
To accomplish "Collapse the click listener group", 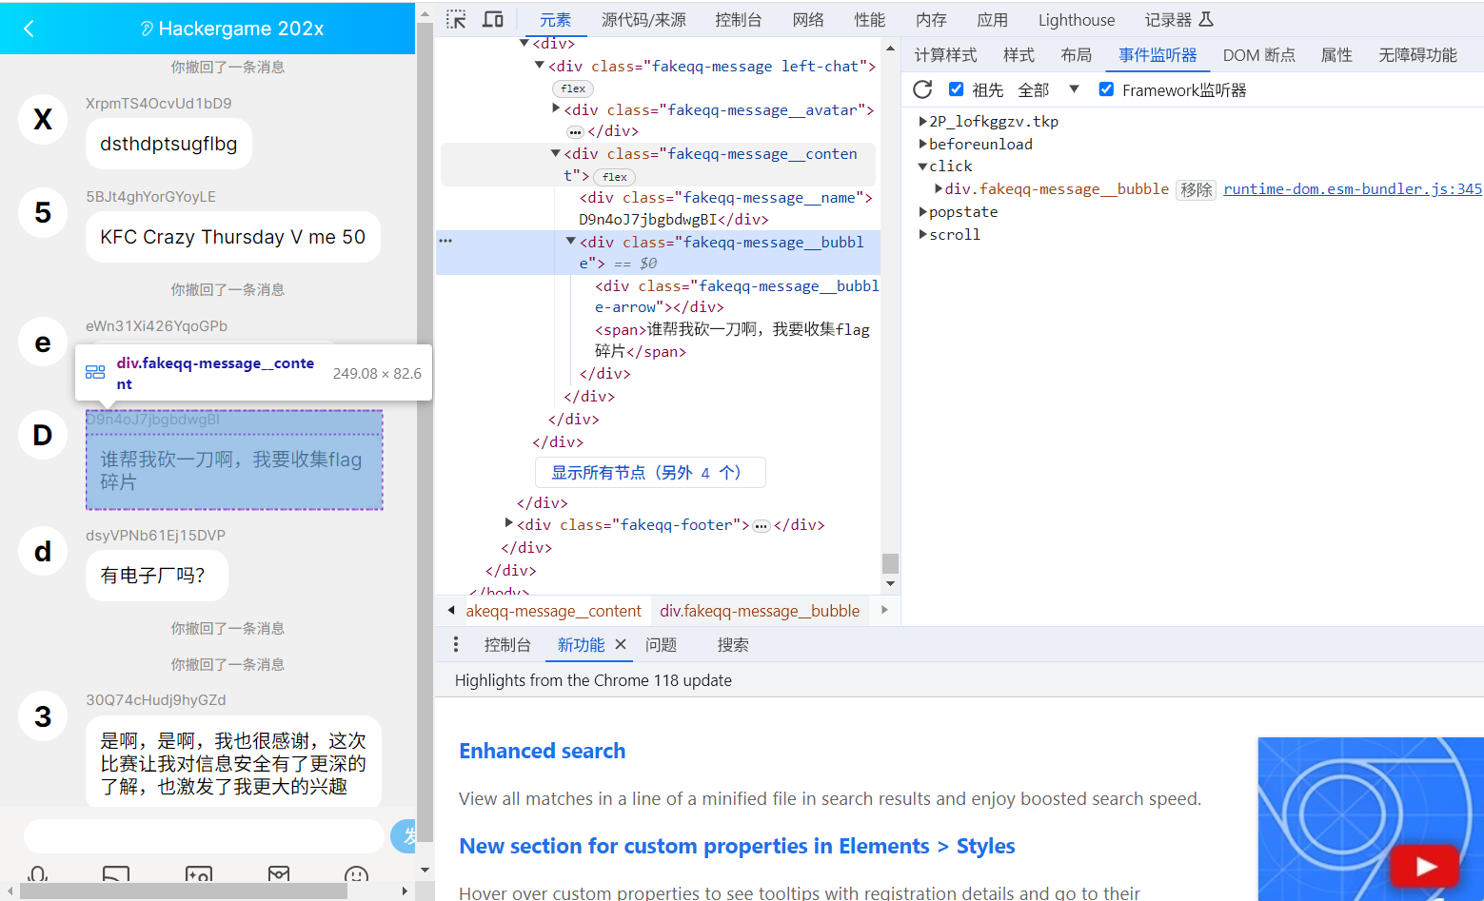I will (923, 166).
